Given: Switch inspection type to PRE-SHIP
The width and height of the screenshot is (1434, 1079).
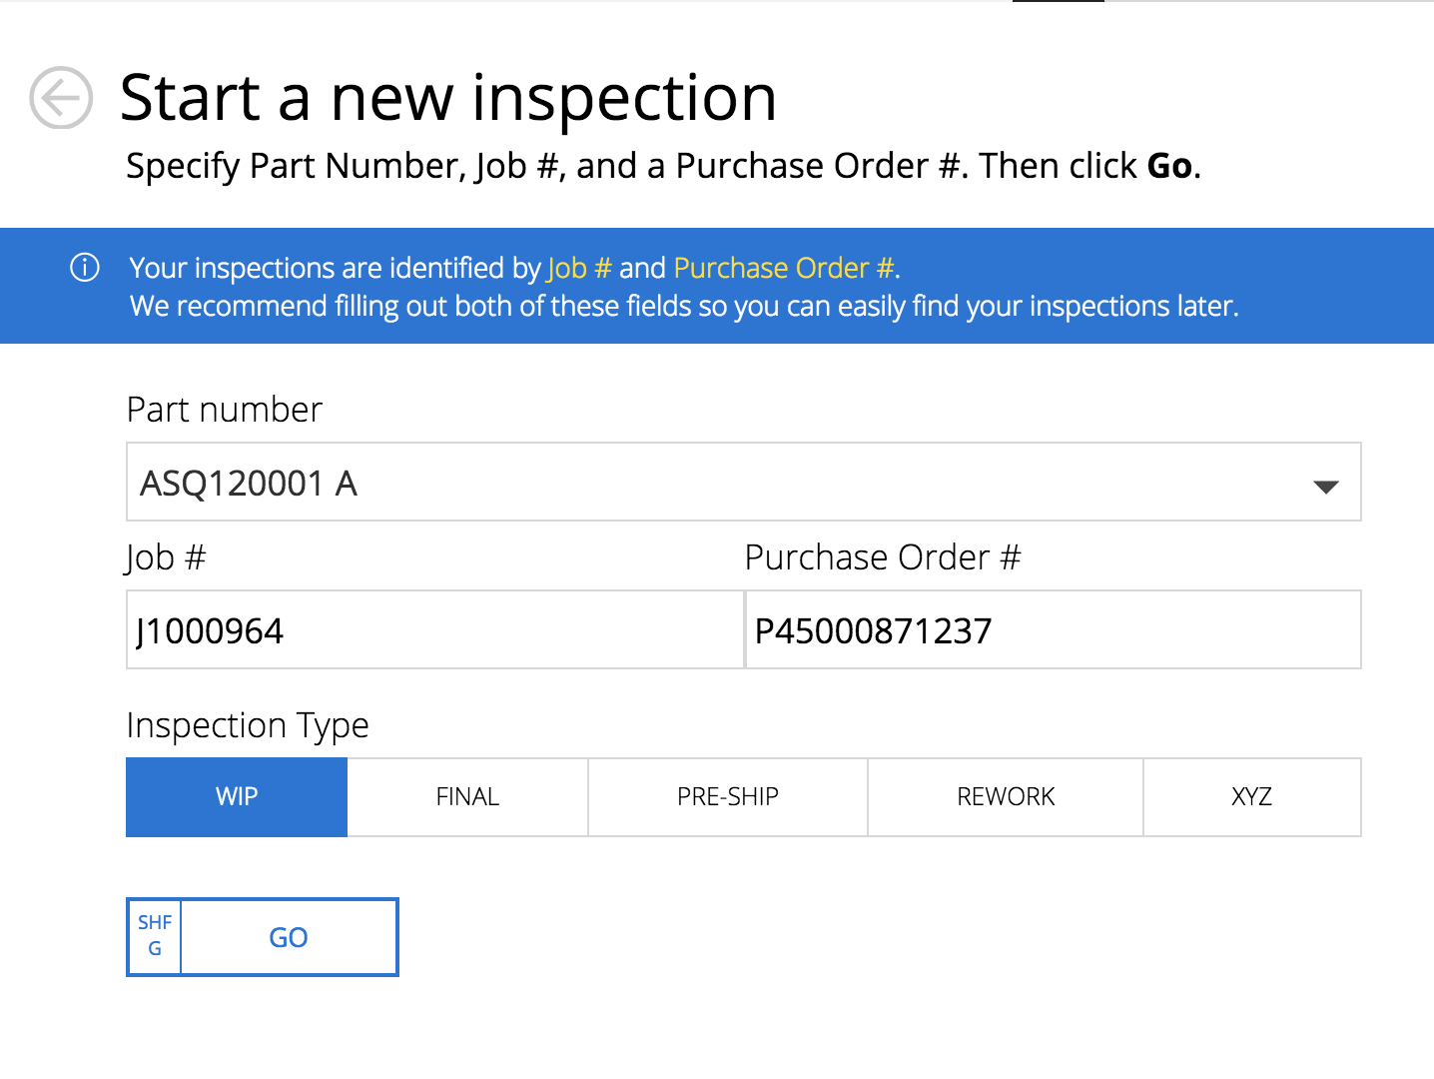Looking at the screenshot, I should click(x=727, y=797).
